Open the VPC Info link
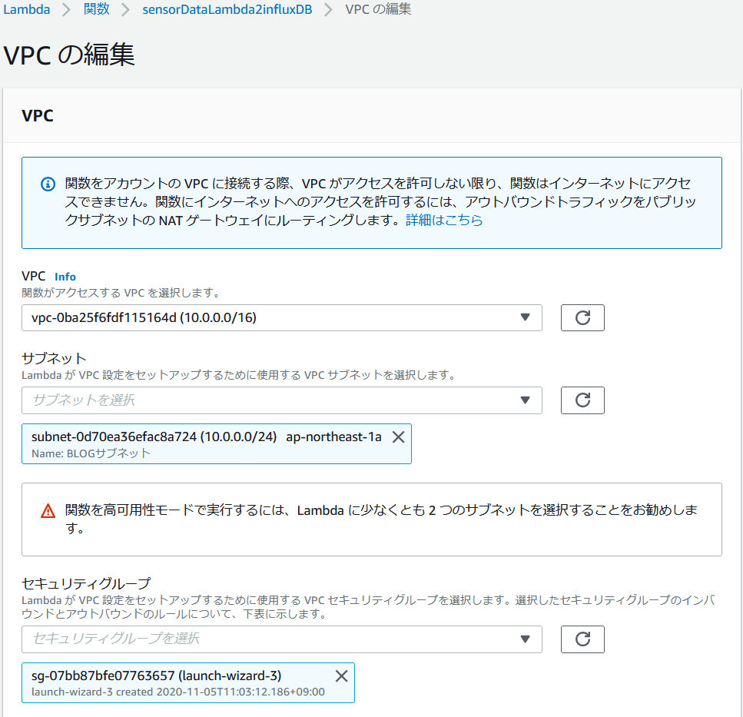Image resolution: width=743 pixels, height=717 pixels. [65, 277]
